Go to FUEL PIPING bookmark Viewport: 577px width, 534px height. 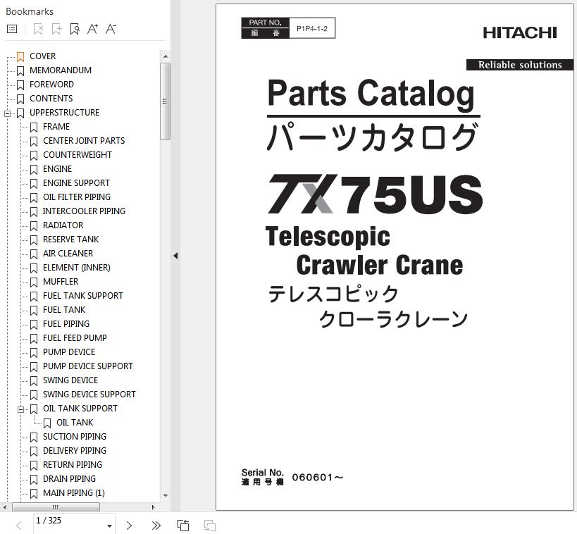pos(66,324)
